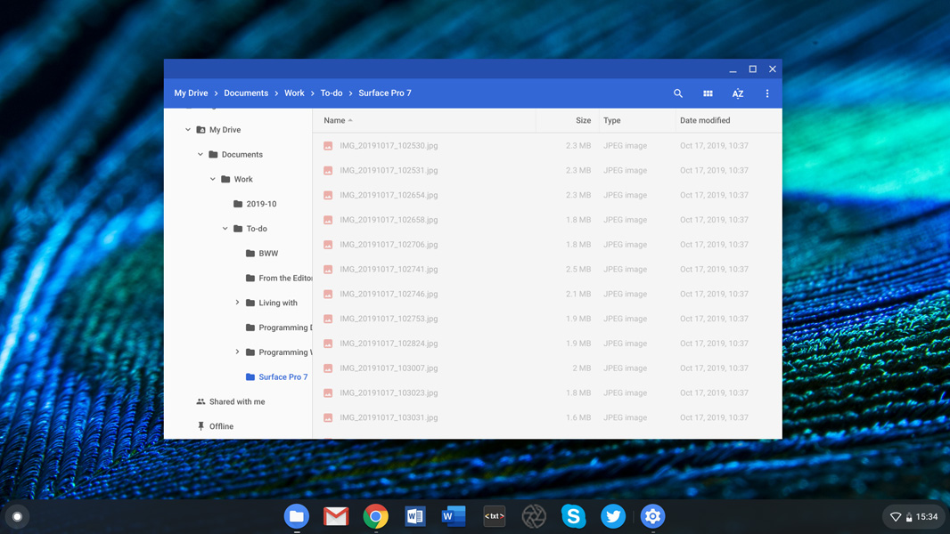The image size is (950, 534).
Task: Go to Documents in the breadcrumb
Action: 246,93
